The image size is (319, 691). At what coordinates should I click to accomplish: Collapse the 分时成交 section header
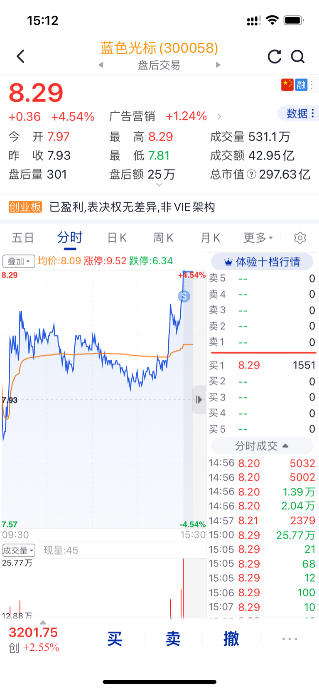262,446
